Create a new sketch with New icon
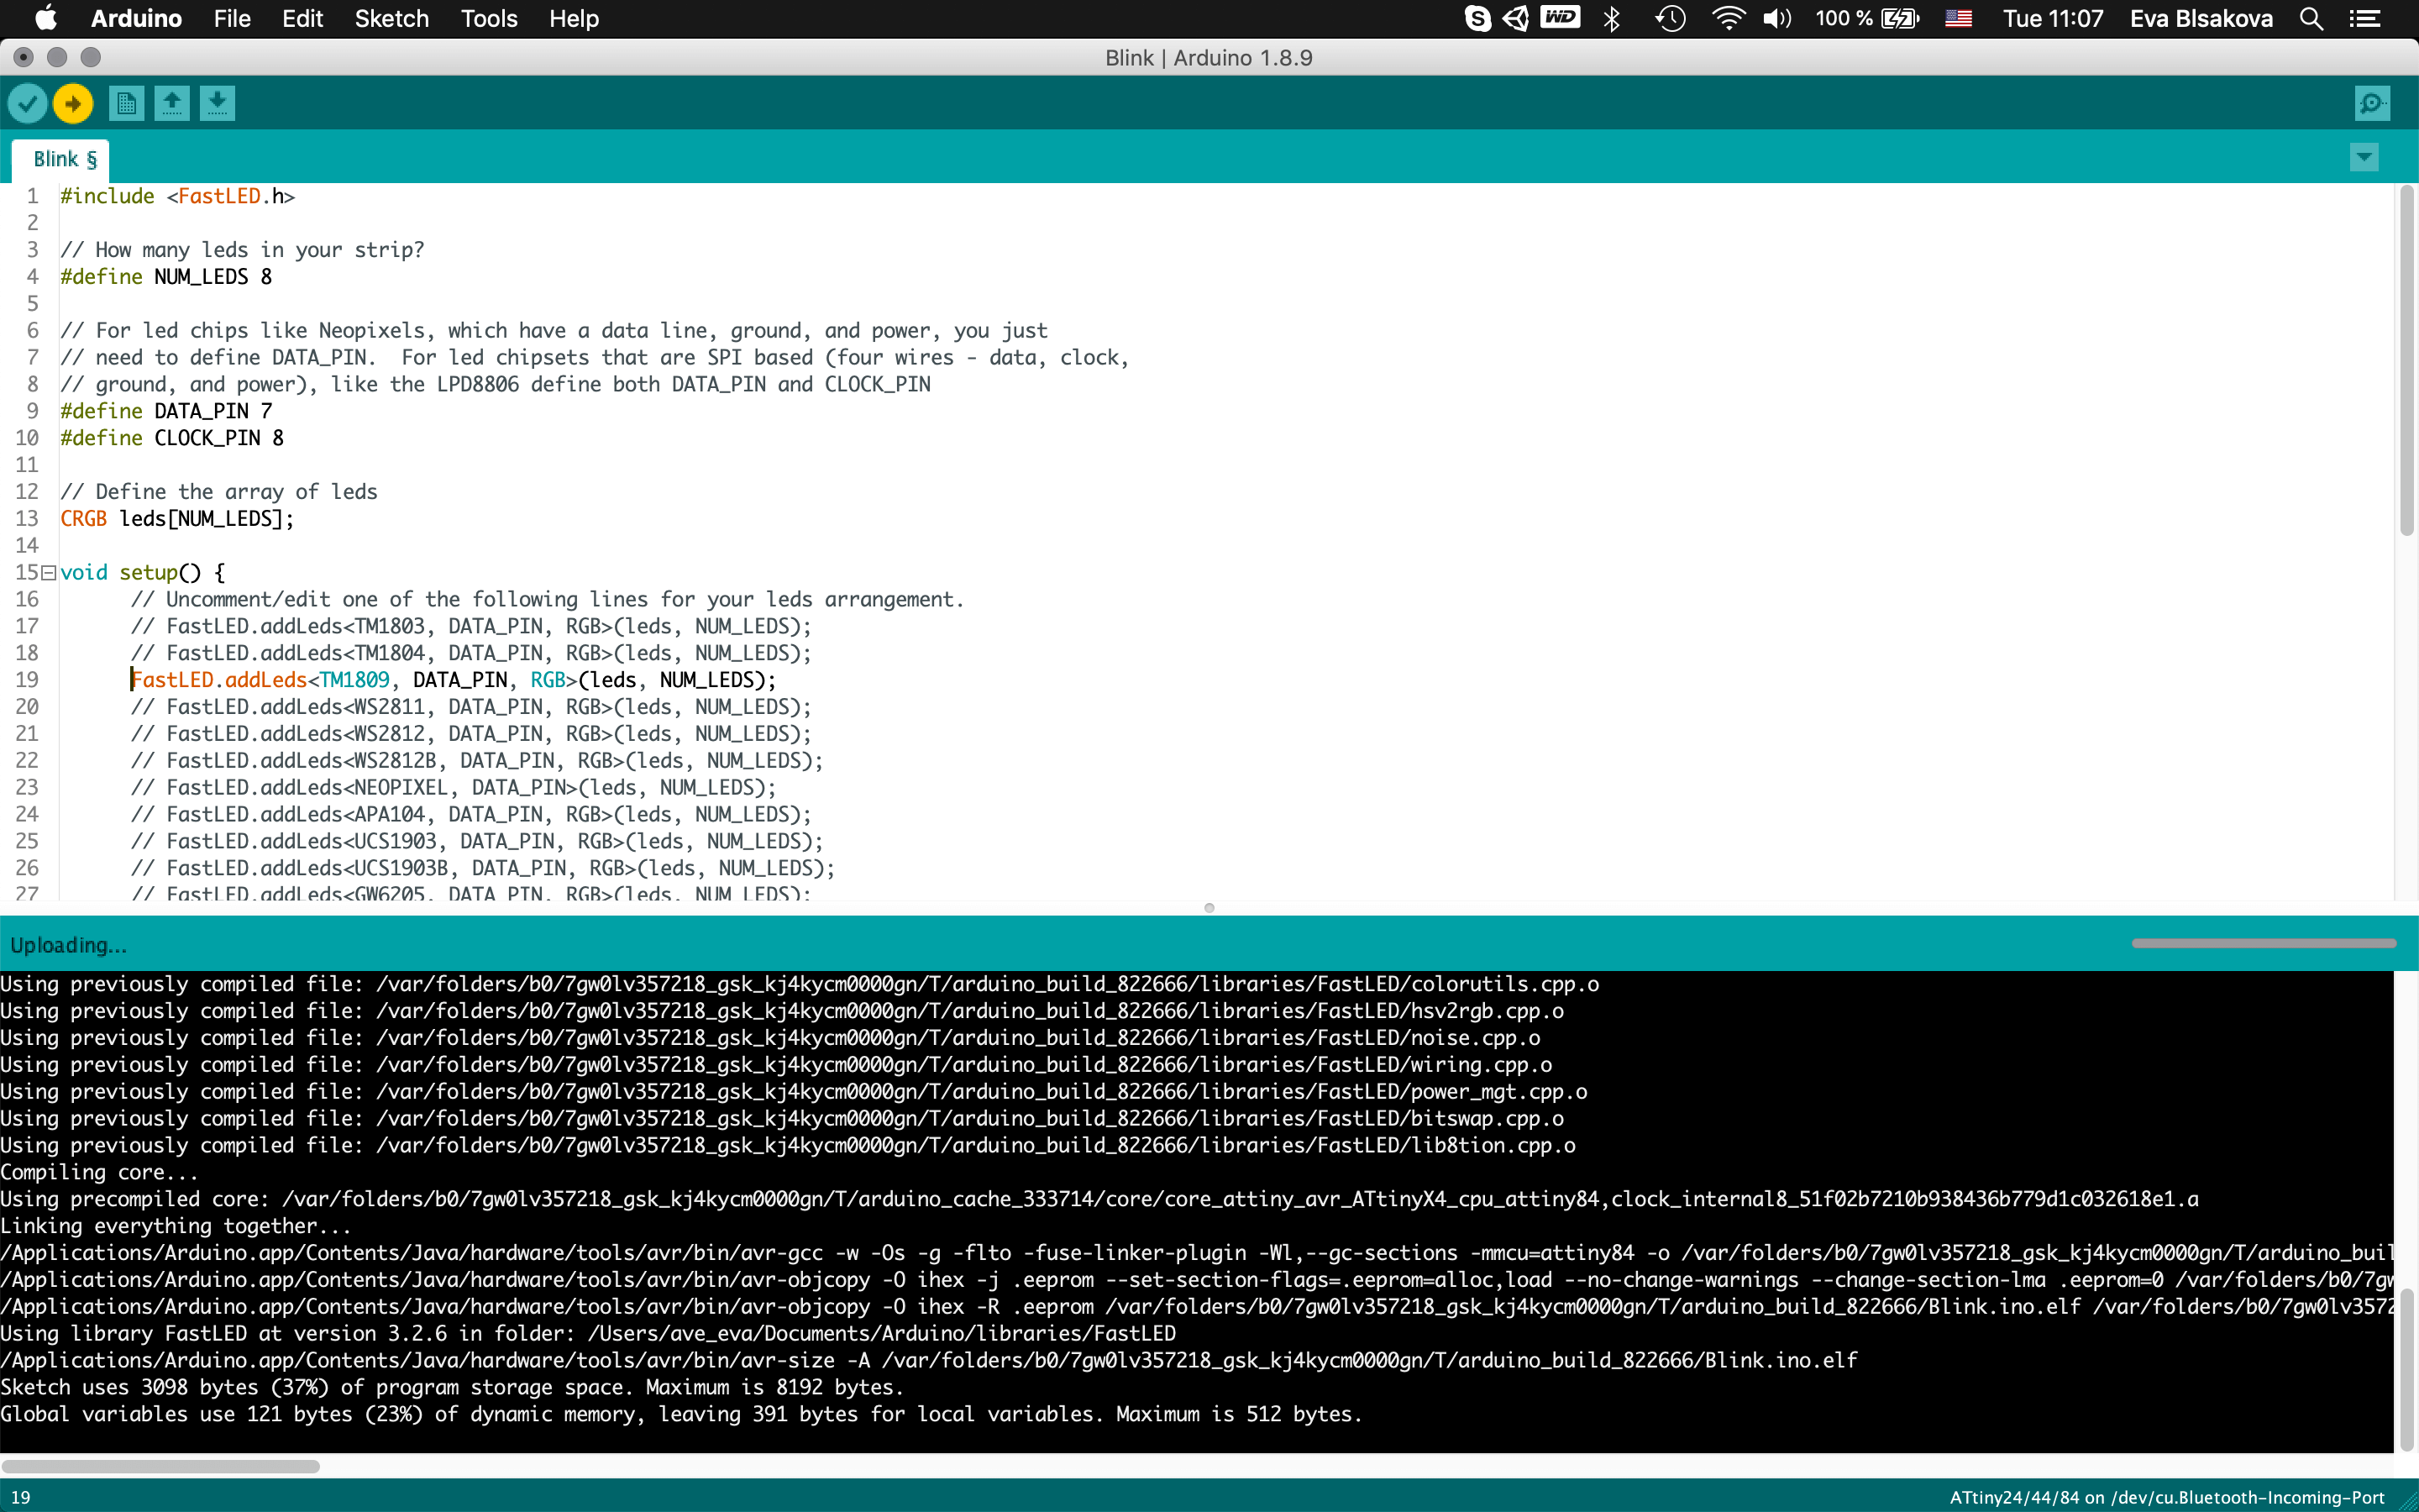The width and height of the screenshot is (2419, 1512). pos(126,103)
